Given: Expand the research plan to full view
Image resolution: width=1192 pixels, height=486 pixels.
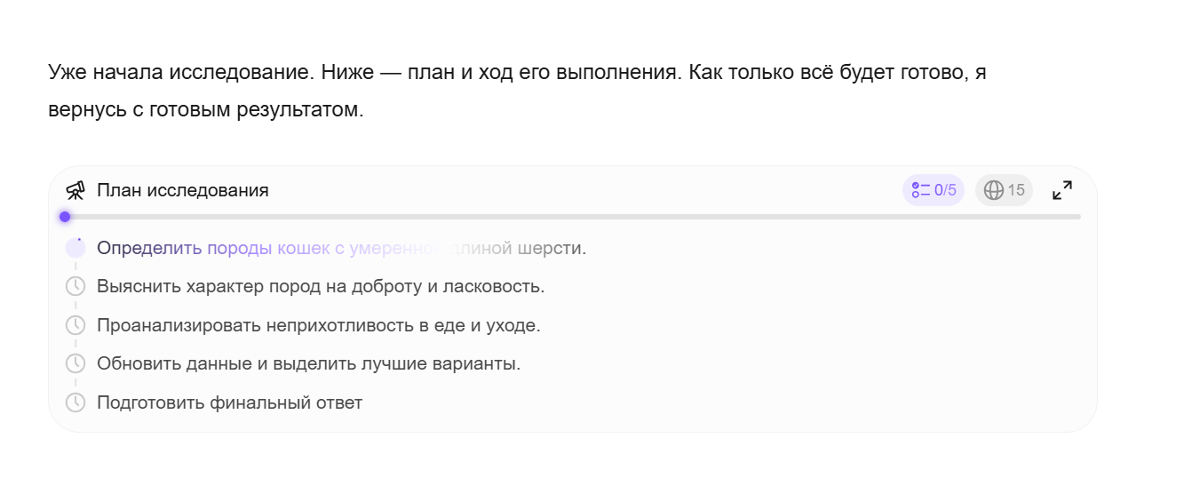Looking at the screenshot, I should coord(1061,190).
